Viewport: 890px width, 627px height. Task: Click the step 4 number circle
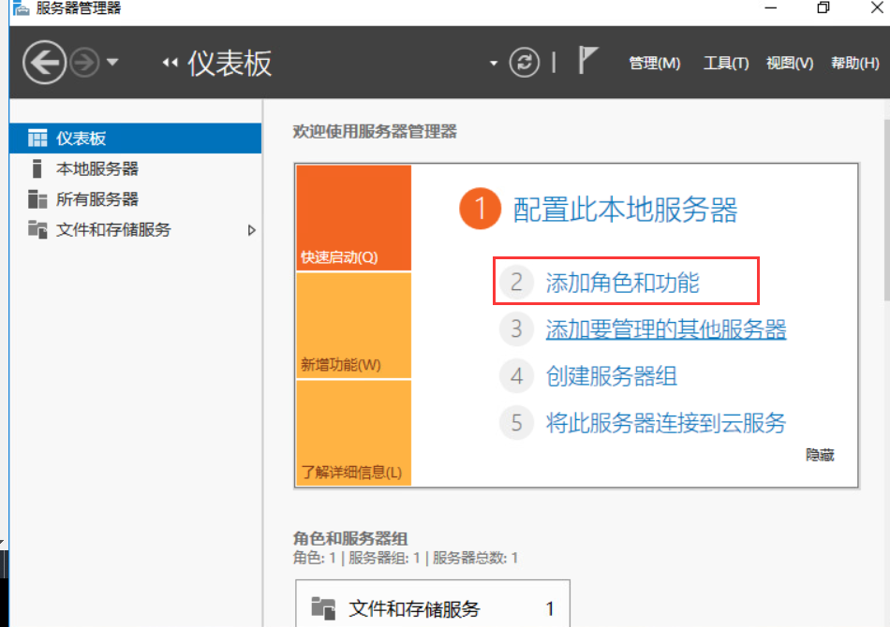[x=516, y=376]
